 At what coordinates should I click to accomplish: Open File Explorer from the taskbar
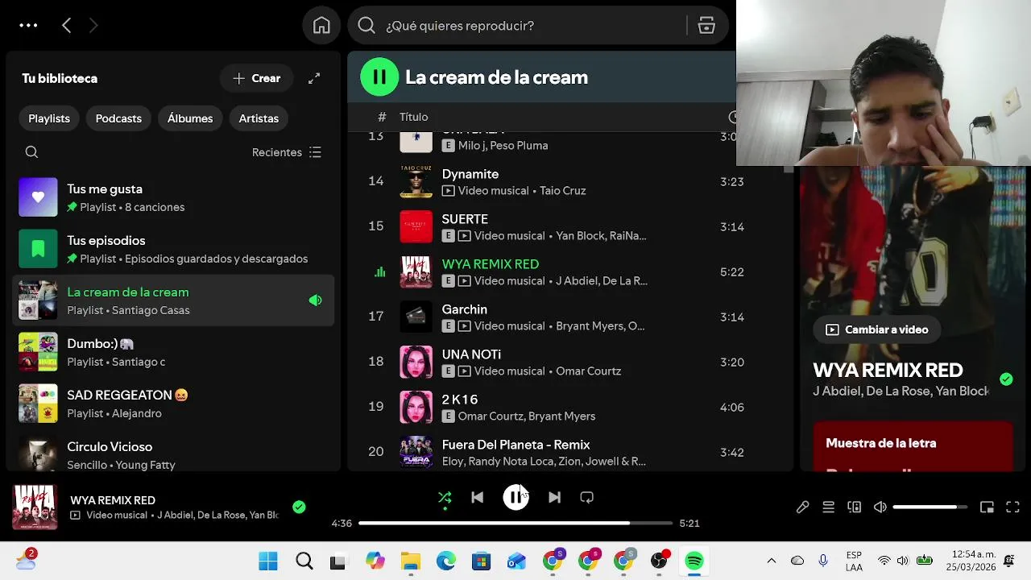(x=410, y=561)
